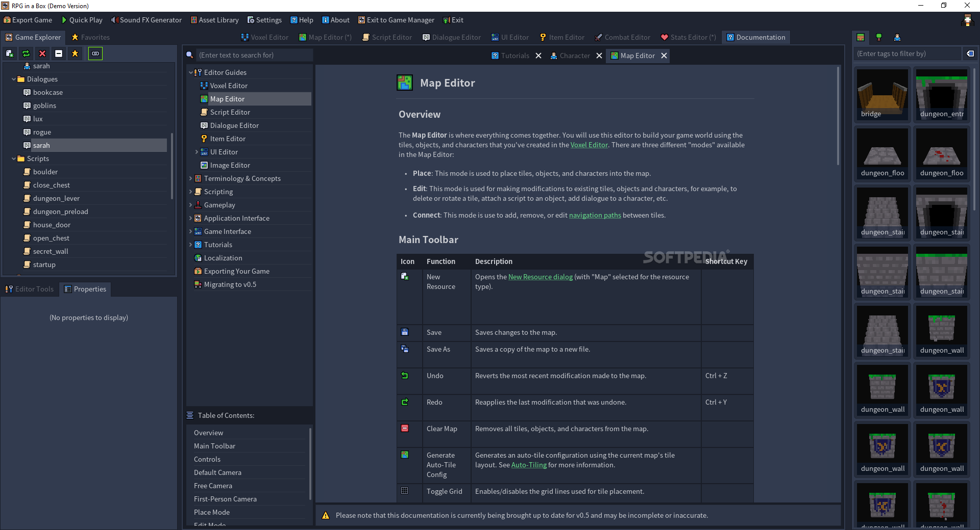Switch to the Editor Tools tab

[x=30, y=289]
